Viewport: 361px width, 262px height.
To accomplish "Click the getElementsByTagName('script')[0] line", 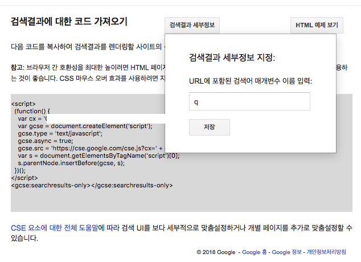I will coord(99,155).
